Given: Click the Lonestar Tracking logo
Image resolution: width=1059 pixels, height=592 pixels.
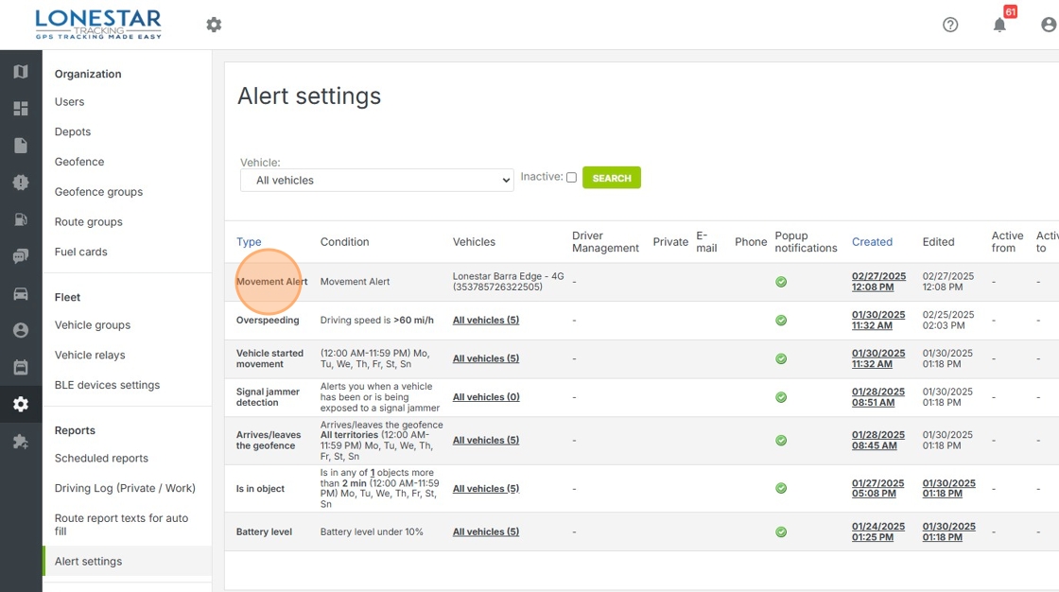Looking at the screenshot, I should click(x=97, y=25).
